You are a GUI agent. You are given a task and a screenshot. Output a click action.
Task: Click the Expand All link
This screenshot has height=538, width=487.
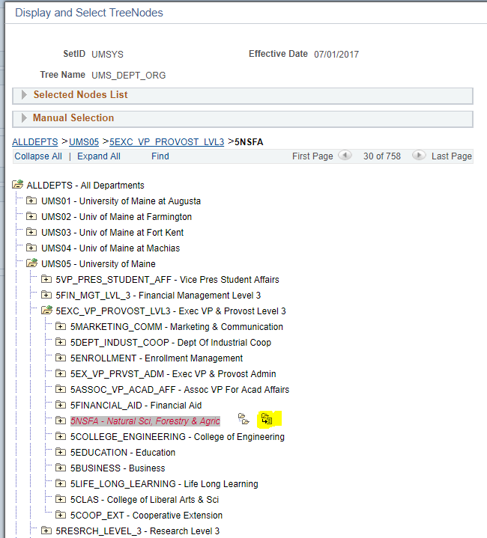99,156
